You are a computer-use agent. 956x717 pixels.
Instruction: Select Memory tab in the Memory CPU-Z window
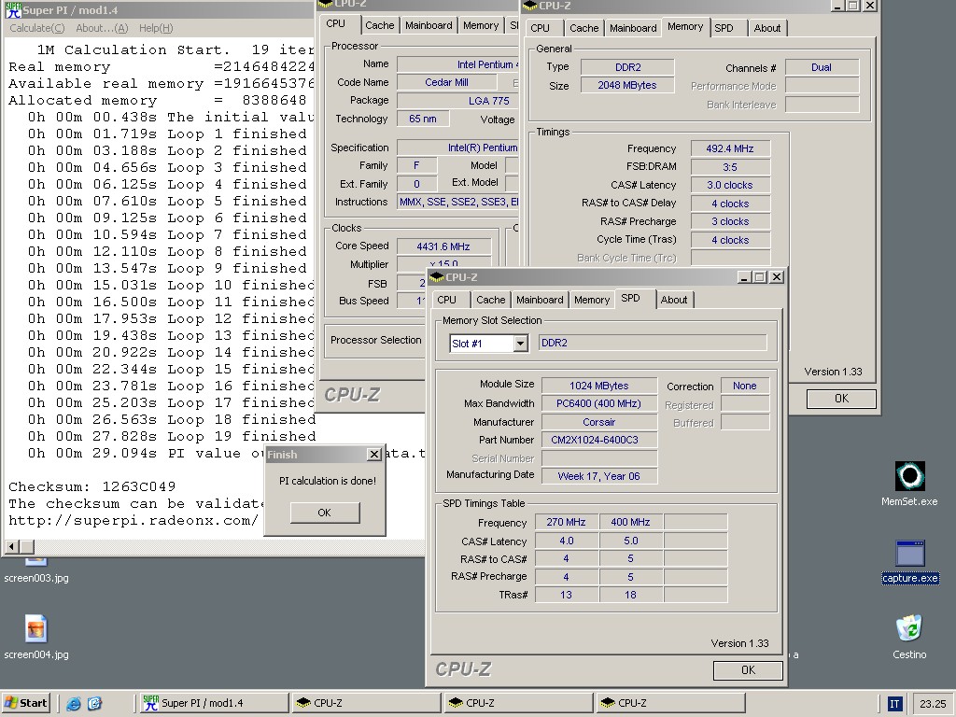click(685, 26)
